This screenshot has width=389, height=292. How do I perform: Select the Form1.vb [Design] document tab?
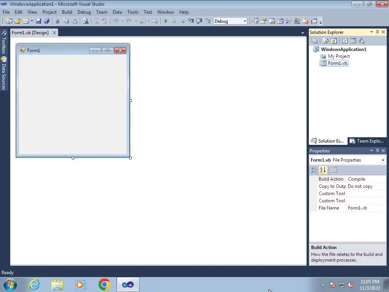pos(30,33)
